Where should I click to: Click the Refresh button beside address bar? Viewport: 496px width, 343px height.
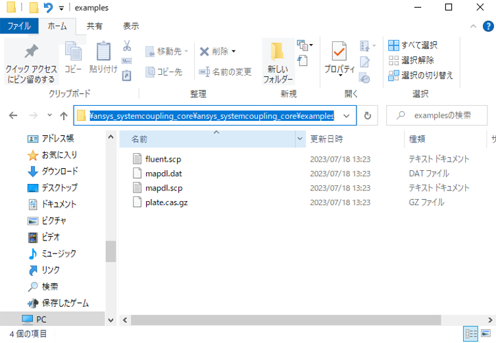[x=367, y=116]
